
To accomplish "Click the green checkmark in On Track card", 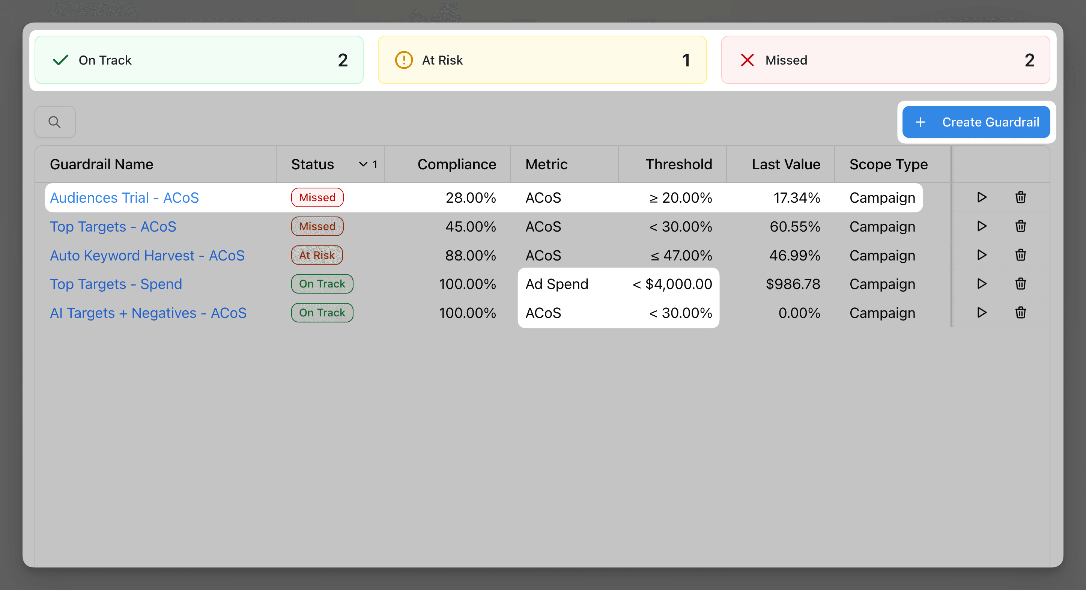I will pos(60,60).
